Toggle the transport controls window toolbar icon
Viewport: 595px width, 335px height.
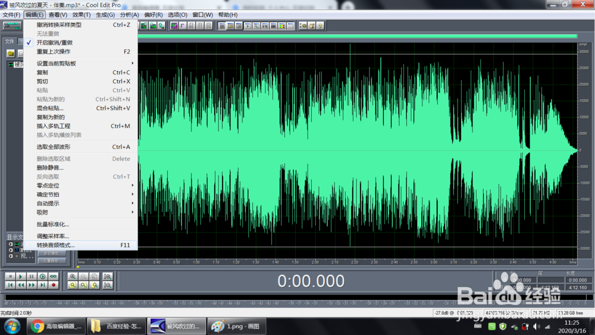(248, 26)
